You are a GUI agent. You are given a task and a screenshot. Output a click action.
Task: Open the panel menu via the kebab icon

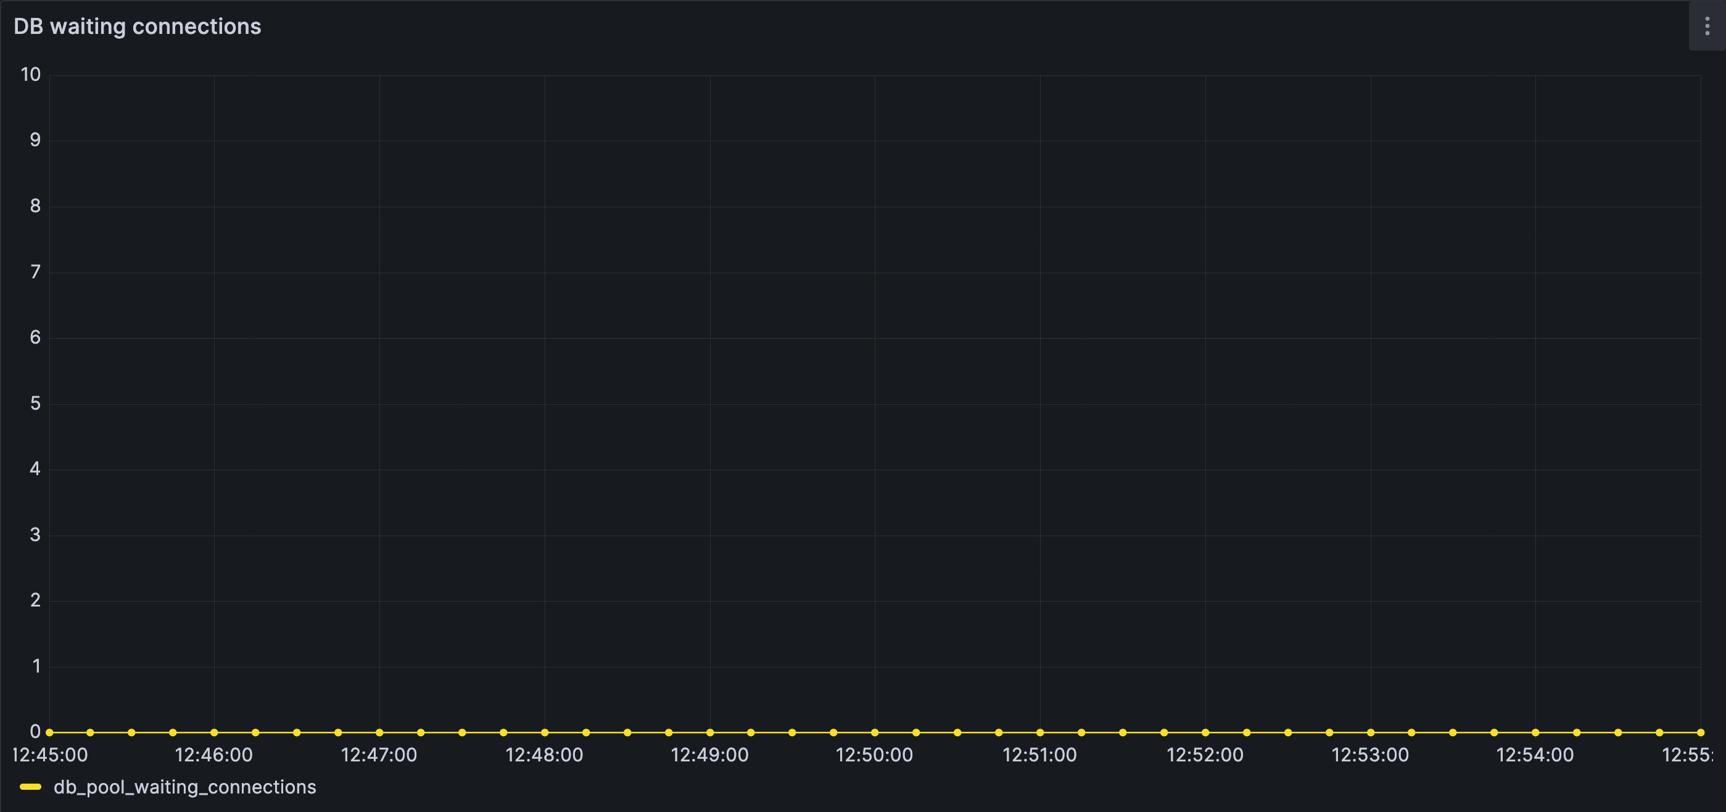(1707, 26)
